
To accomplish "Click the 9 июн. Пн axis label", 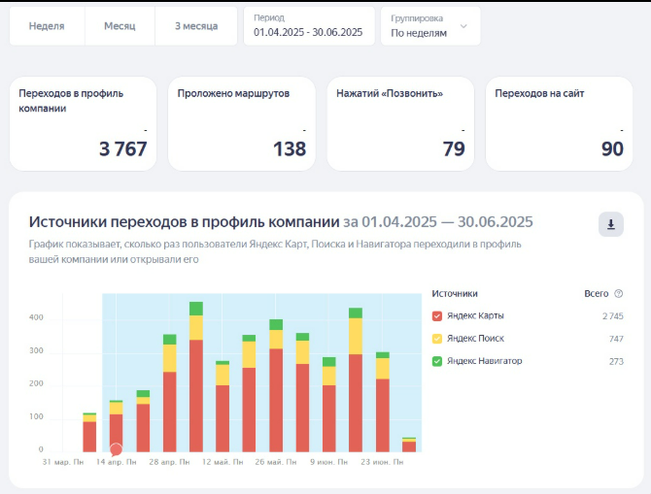I will (x=328, y=462).
